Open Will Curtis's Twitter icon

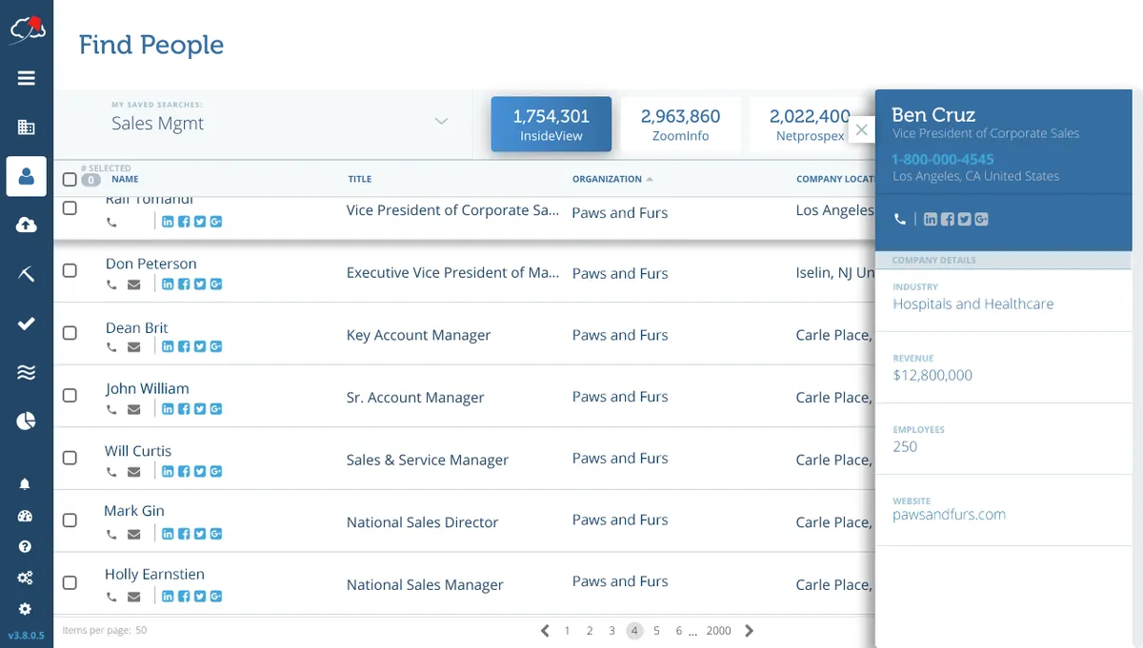[200, 471]
